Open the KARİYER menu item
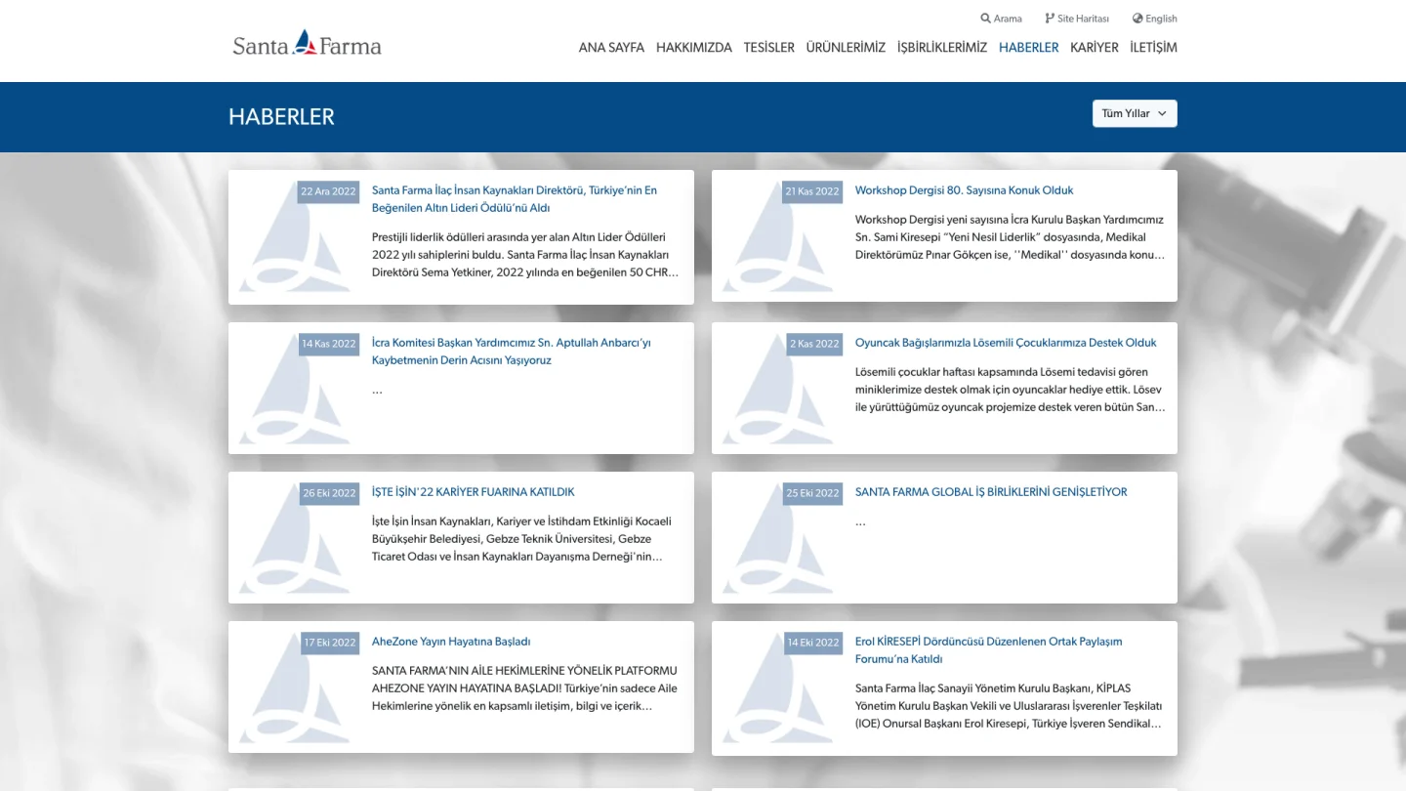Viewport: 1406px width, 791px height. [1095, 47]
